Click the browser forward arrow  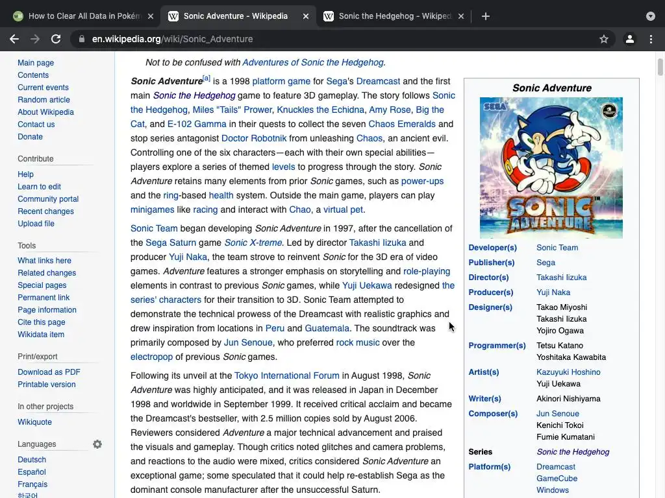(x=35, y=39)
